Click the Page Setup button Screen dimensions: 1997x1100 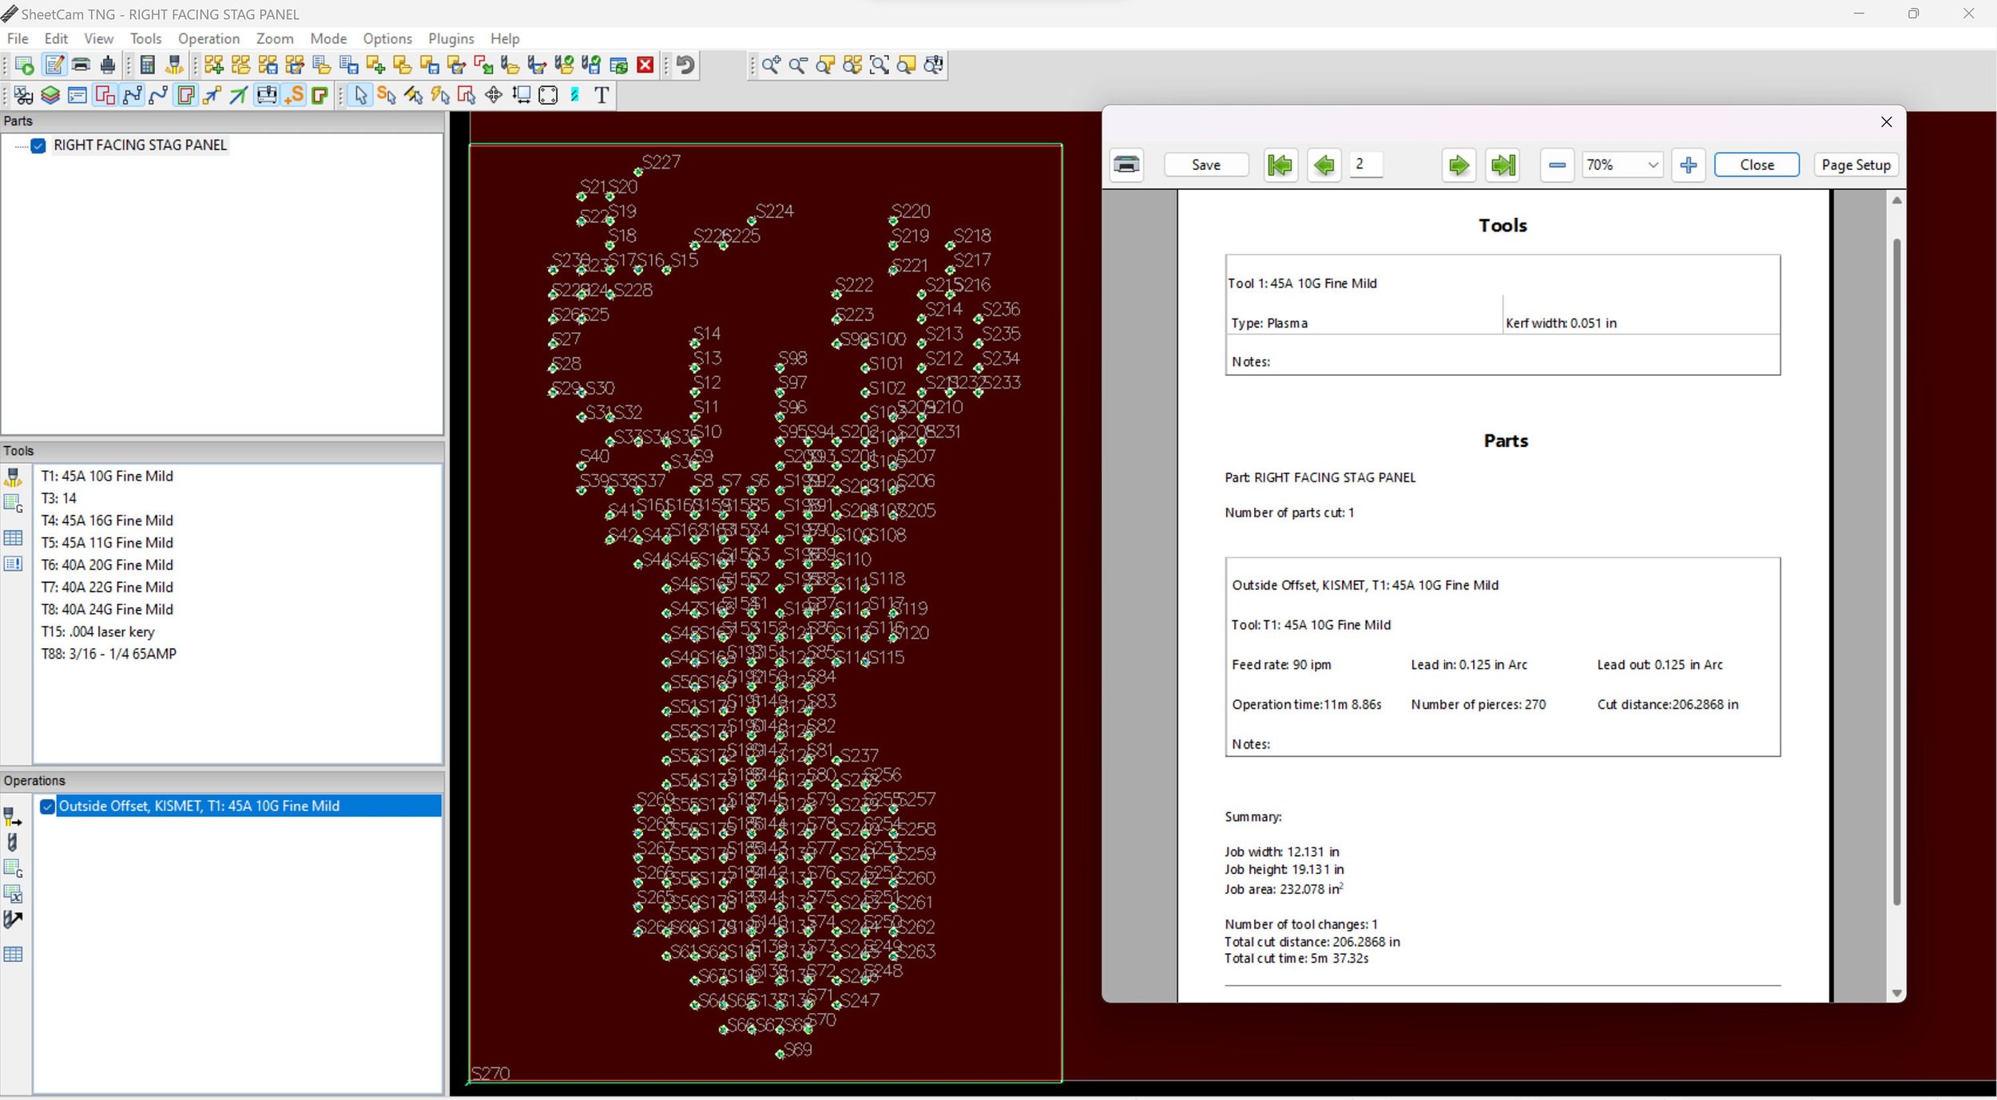pos(1856,165)
